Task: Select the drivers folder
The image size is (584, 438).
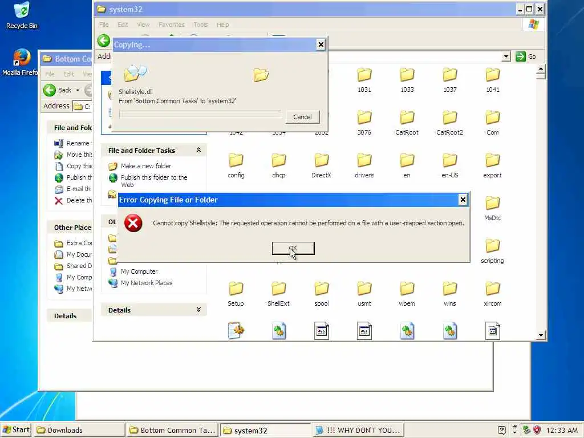Action: (x=364, y=166)
